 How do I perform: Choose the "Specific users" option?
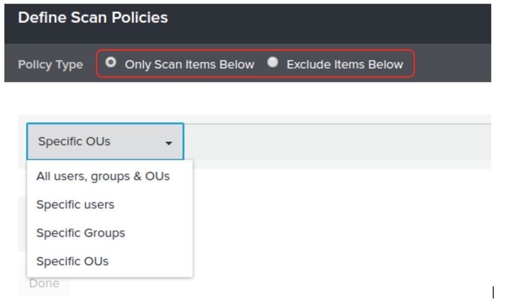75,205
